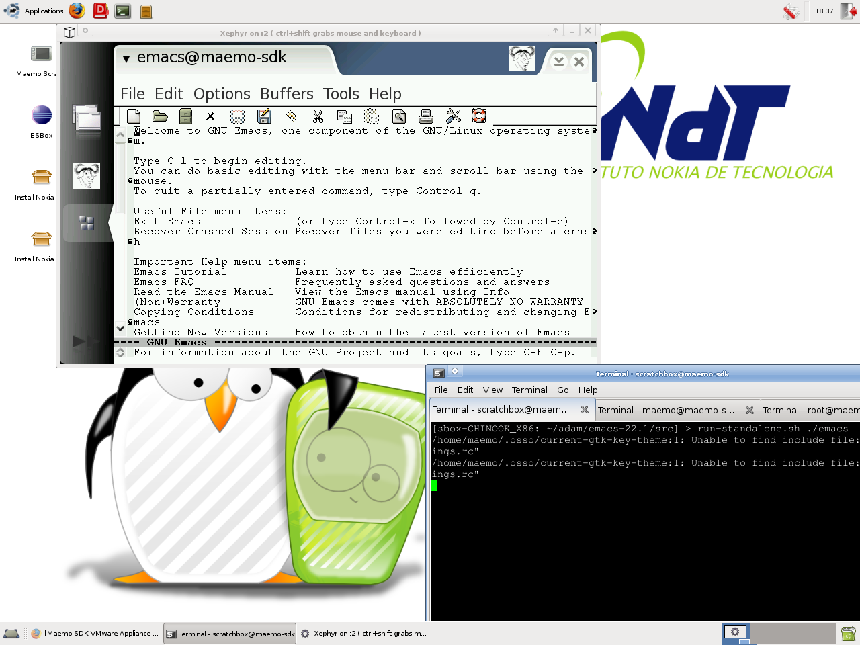
Task: Close the scratchbox@maem... terminal tab
Action: [x=585, y=409]
